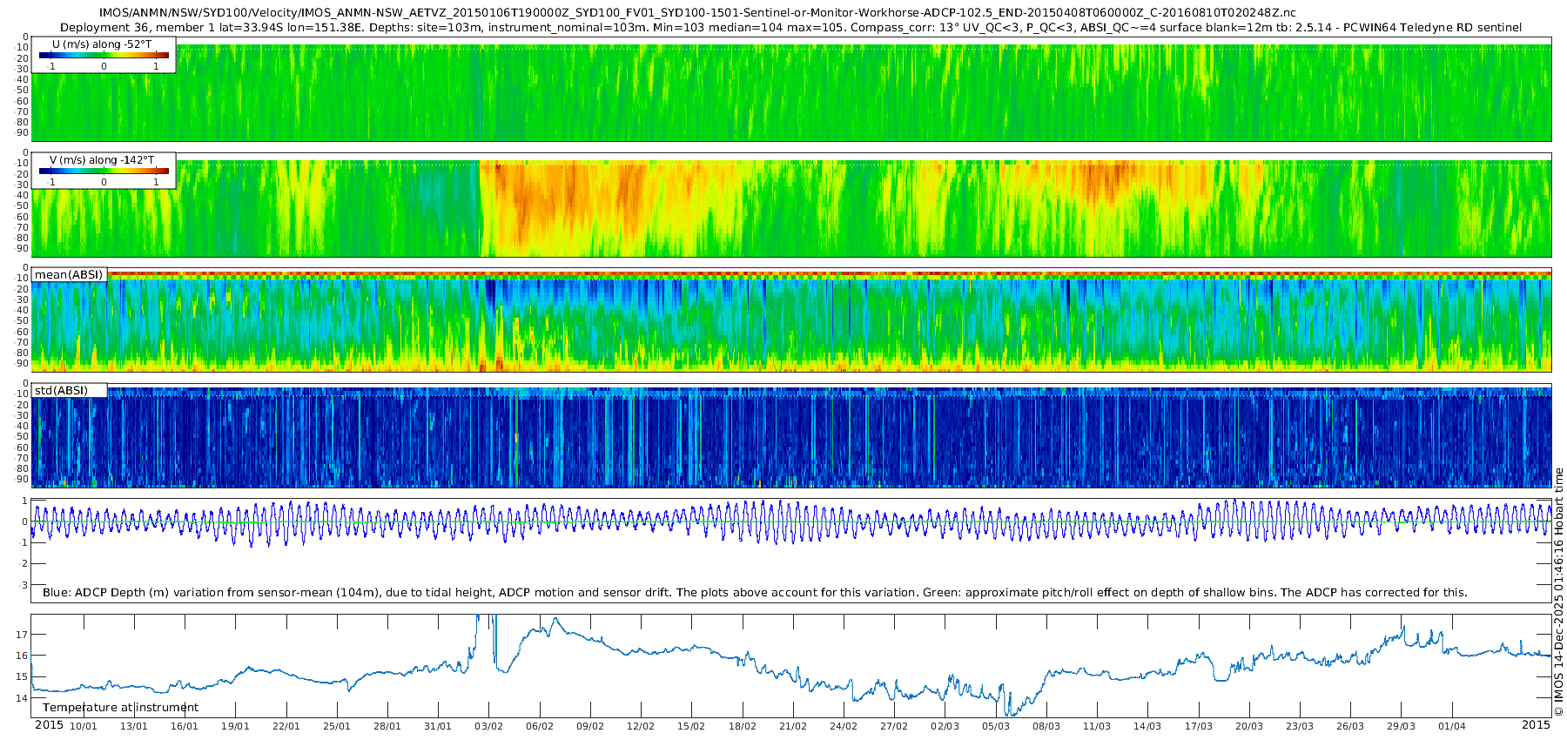Click the 14 tick on temperature axis
This screenshot has width=1567, height=740.
[22, 697]
